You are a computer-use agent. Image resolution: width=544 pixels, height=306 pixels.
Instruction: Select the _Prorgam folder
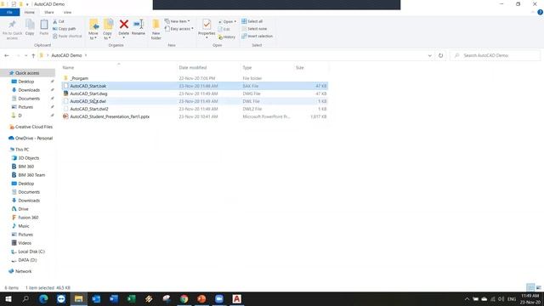(x=195, y=78)
